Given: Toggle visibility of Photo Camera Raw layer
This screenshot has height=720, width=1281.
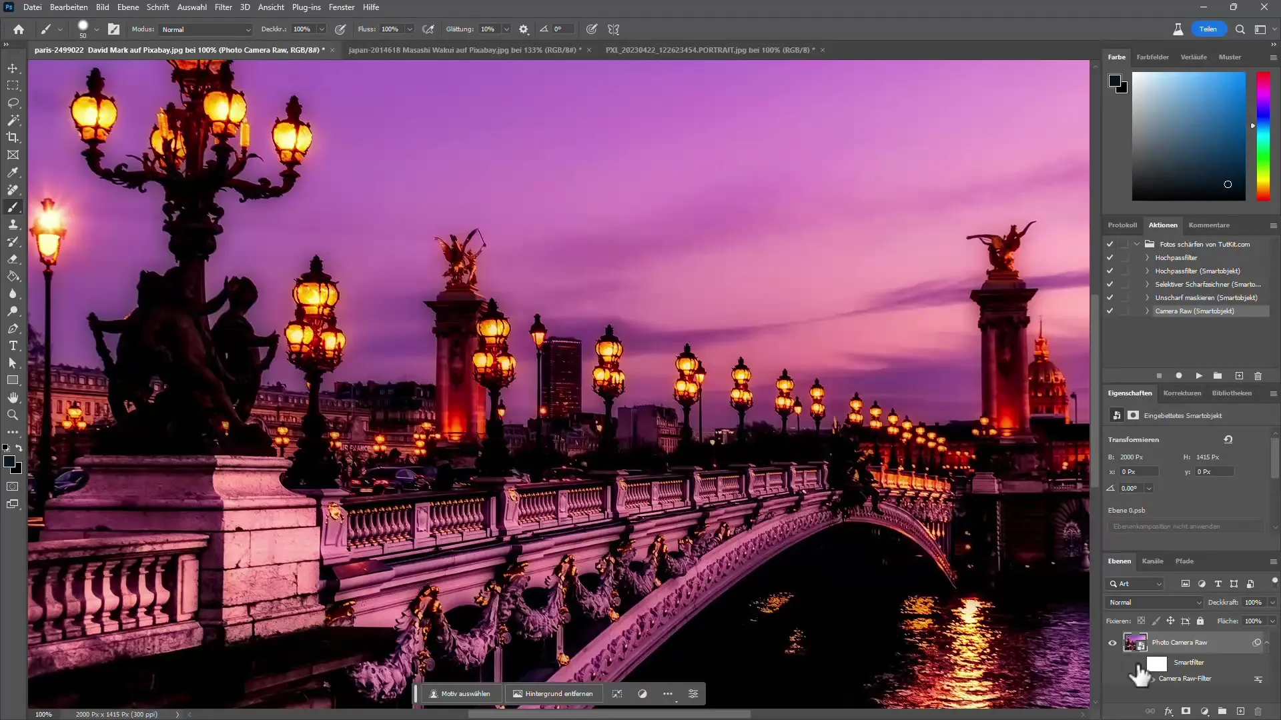Looking at the screenshot, I should pos(1111,643).
